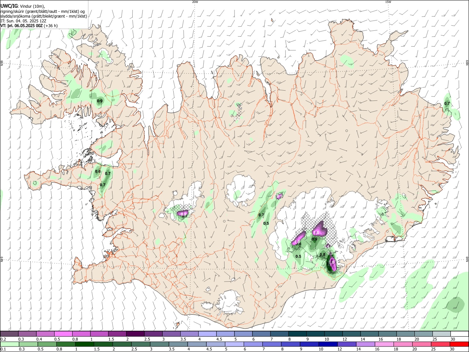Pick the darkest purple swatch between 2 and 2.5
The image size is (469, 352).
tap(135, 334)
